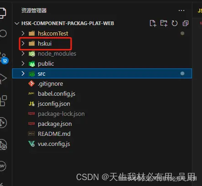
Task: Click the npm icon beside package-lock.json
Action: coord(31,114)
